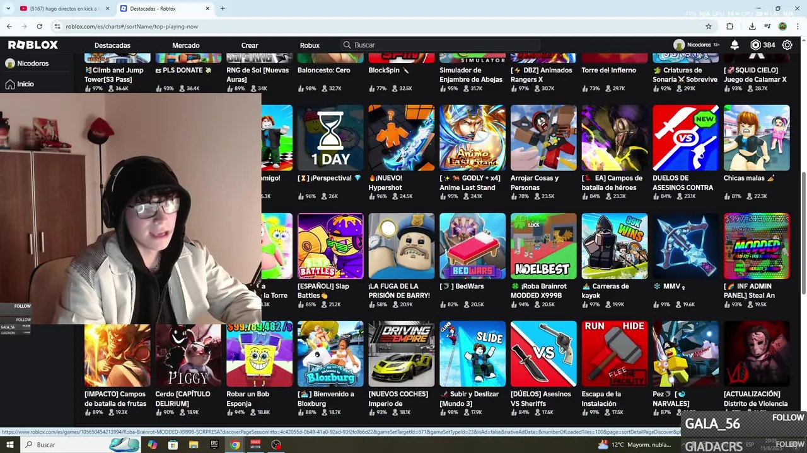807x453 pixels.
Task: Open Chrome three-dot menu
Action: [798, 26]
